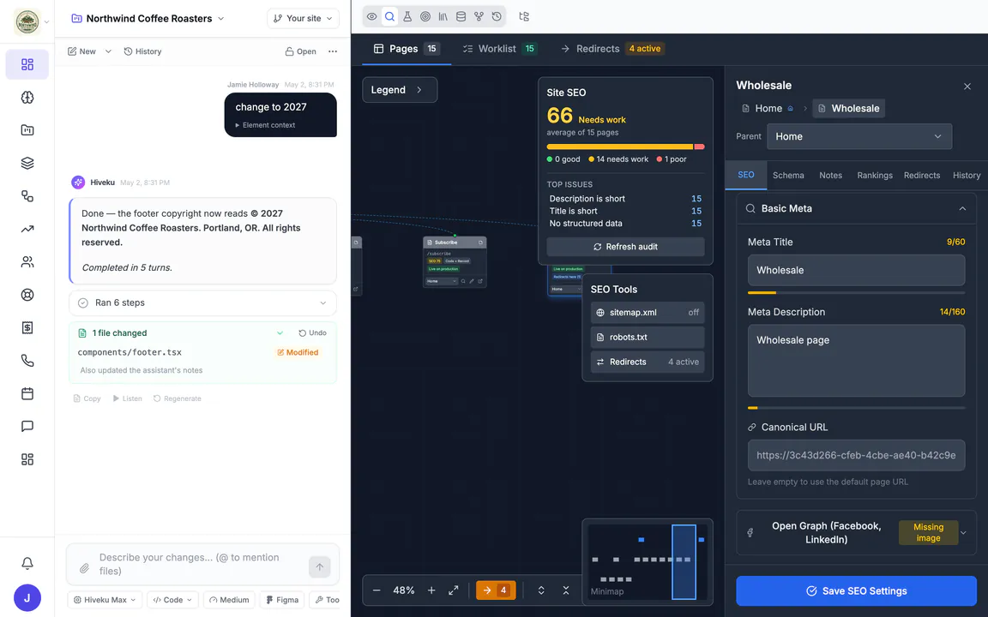Expand the Ran 6 steps section
Viewport: 988px width, 617px height.
pos(202,303)
